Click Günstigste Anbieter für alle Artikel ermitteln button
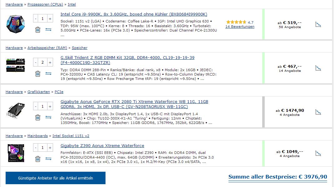The height and width of the screenshot is (187, 334). (x=55, y=178)
